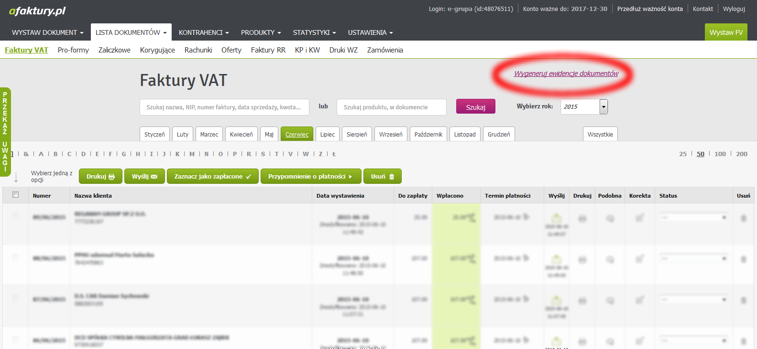Open the Wybierz rok year dropdown

(x=603, y=107)
